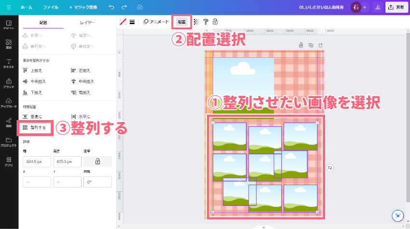Click 中央揃え below 上揃え
Viewport: 410px width, 229px height.
34,81
